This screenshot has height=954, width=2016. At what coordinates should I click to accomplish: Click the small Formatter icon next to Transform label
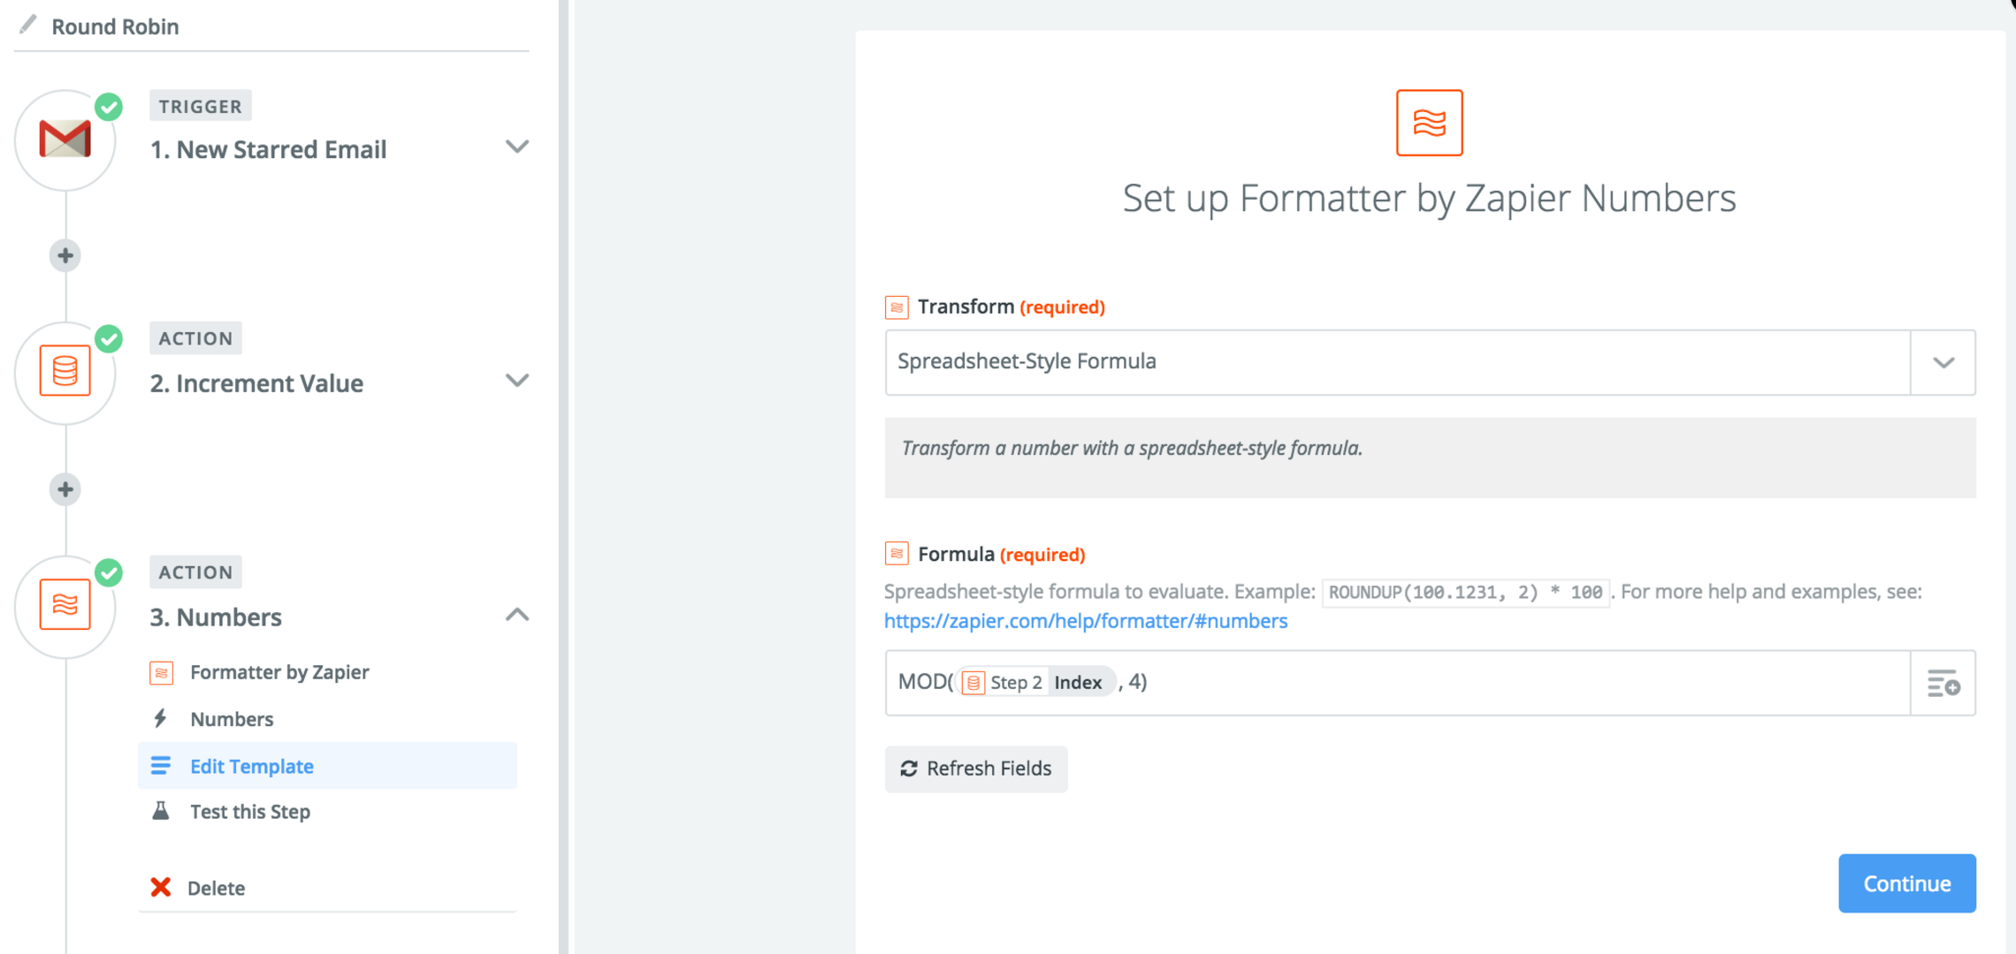[x=897, y=307]
